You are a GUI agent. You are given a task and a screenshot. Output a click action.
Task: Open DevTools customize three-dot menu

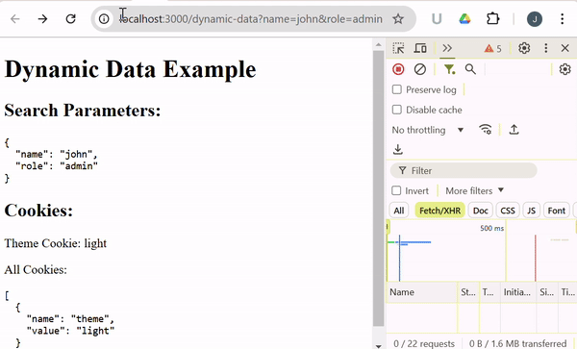click(545, 48)
